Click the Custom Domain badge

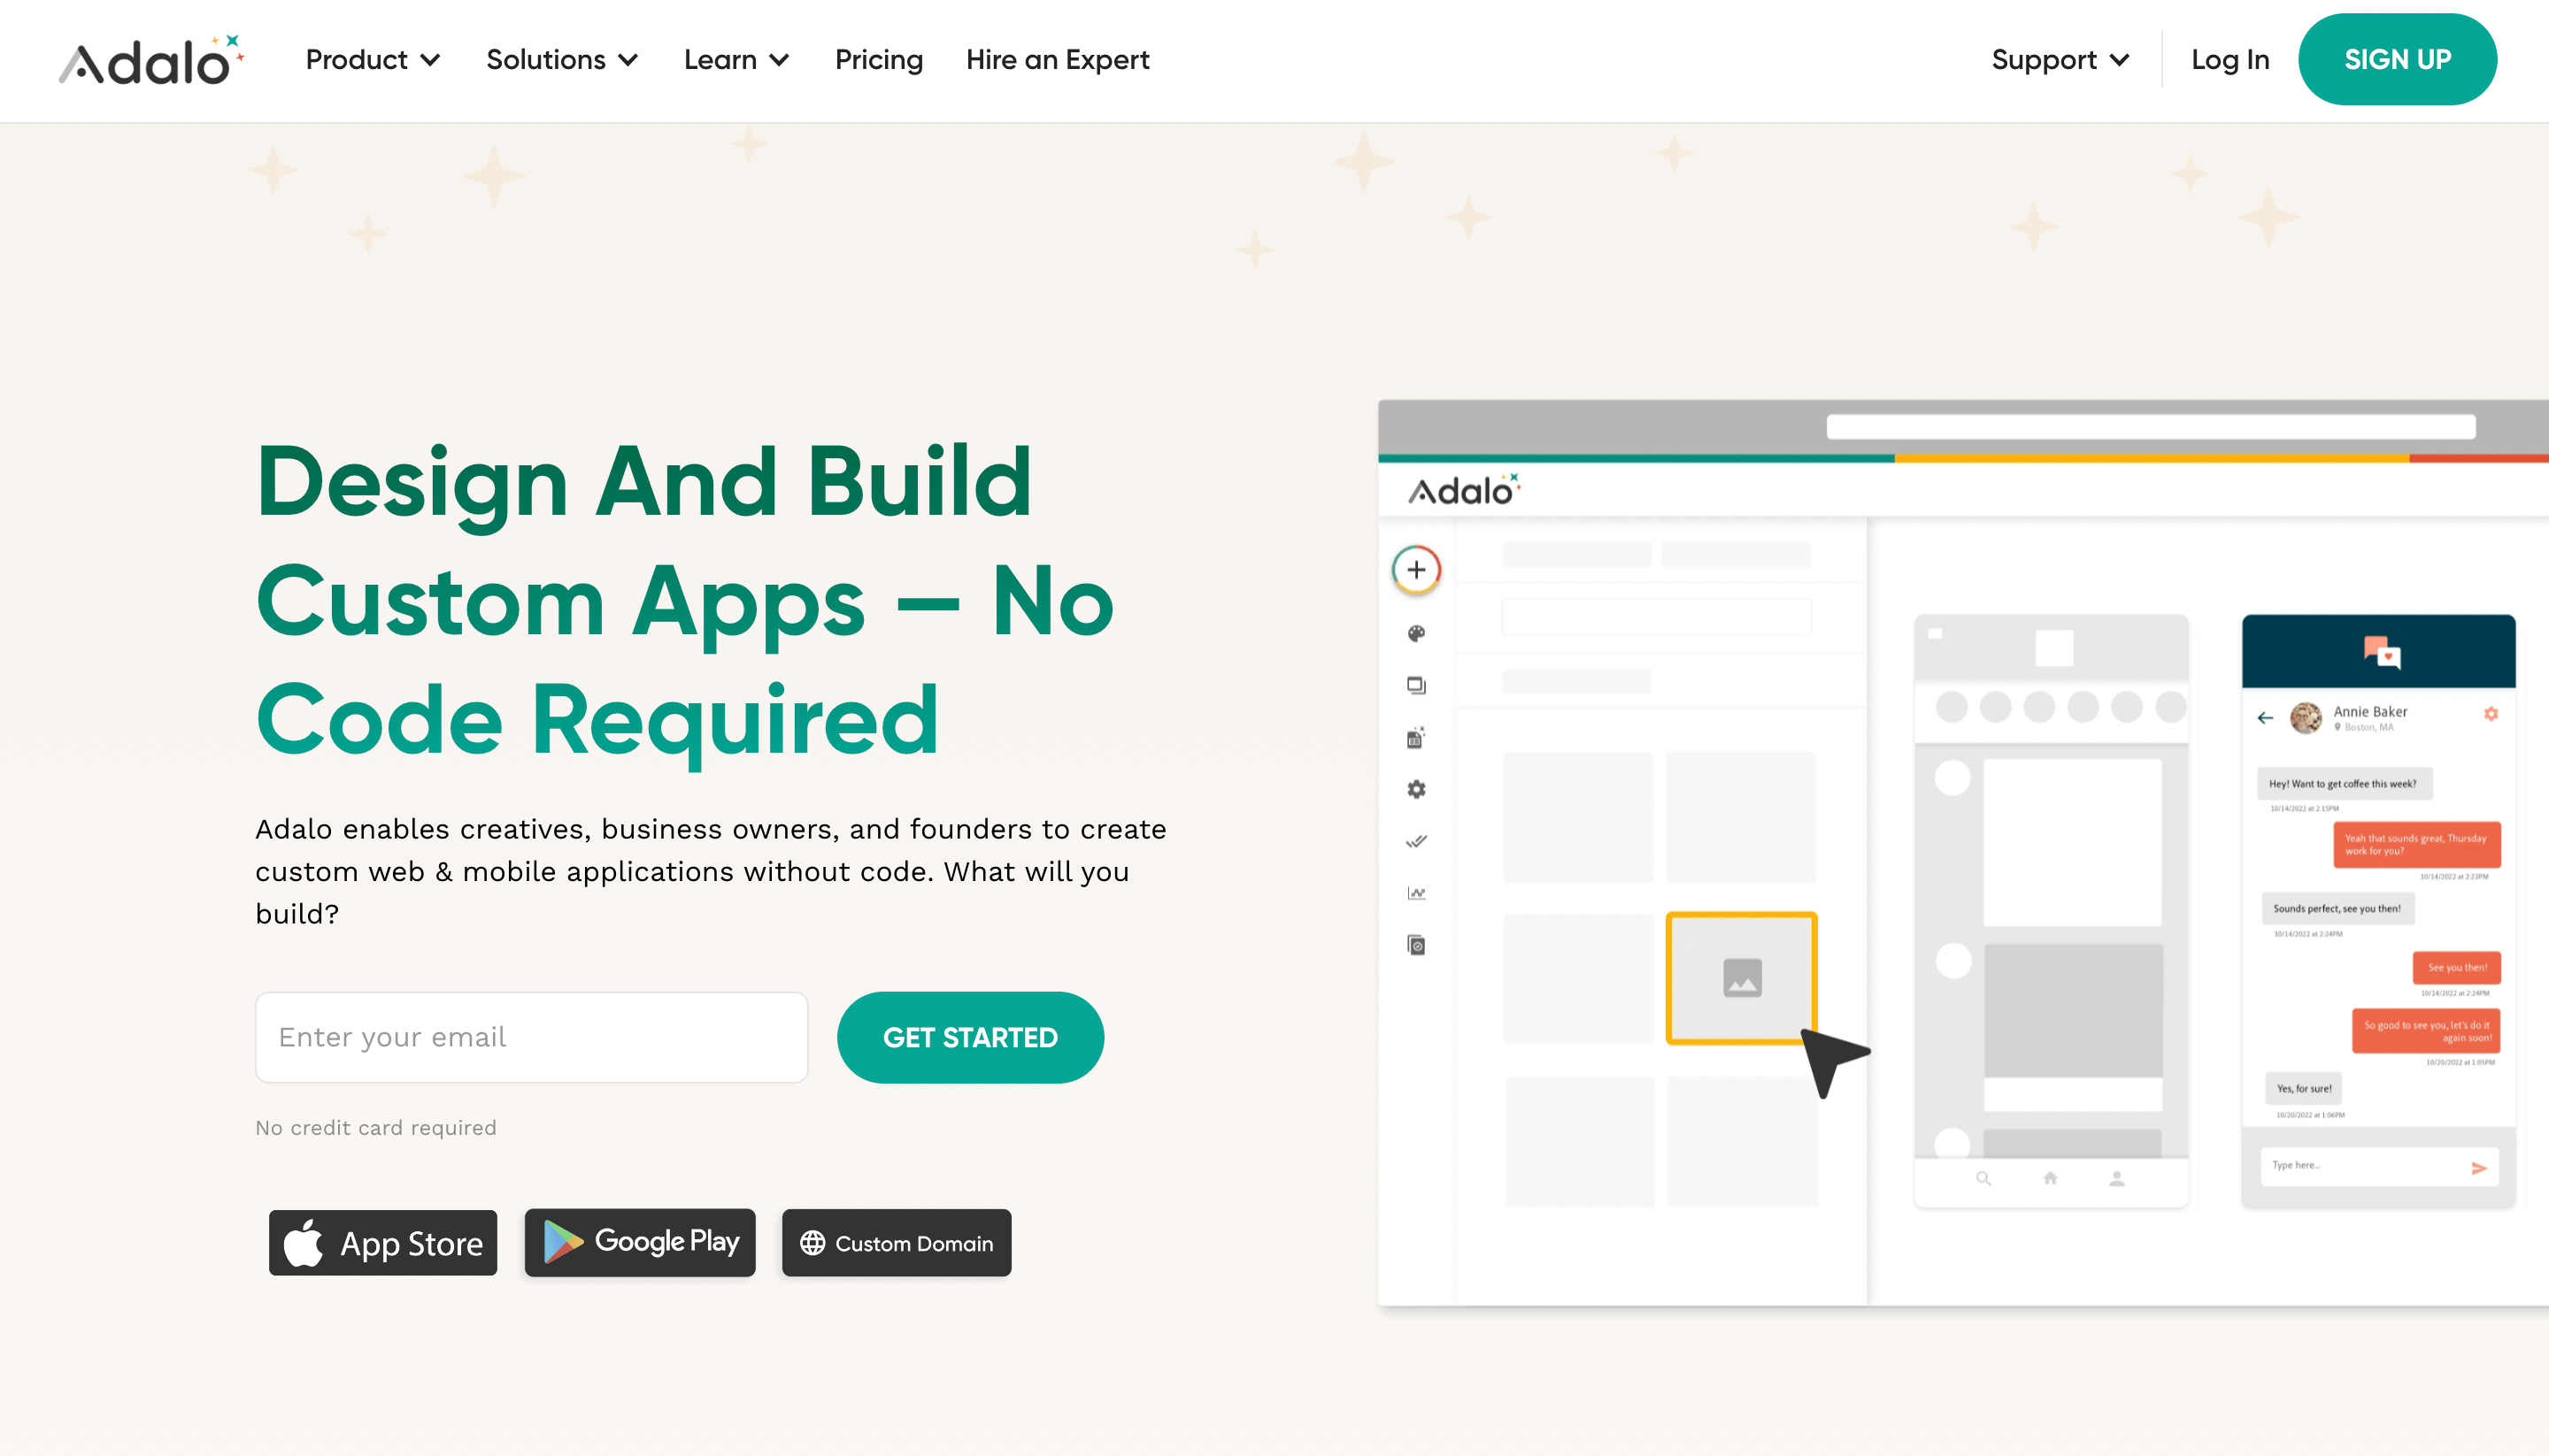pos(897,1243)
